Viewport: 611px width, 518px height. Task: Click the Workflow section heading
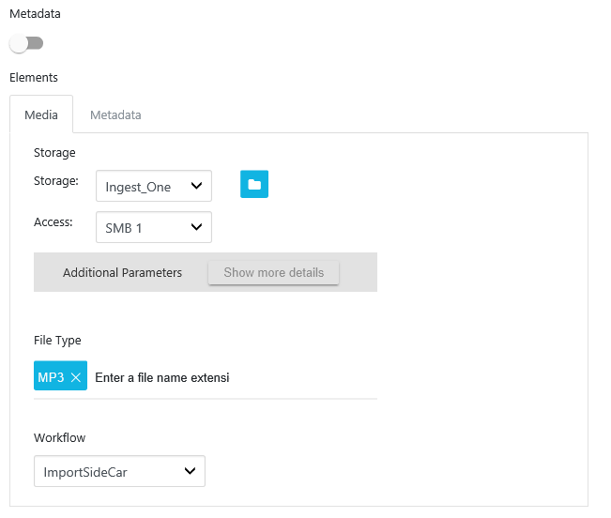(x=59, y=437)
